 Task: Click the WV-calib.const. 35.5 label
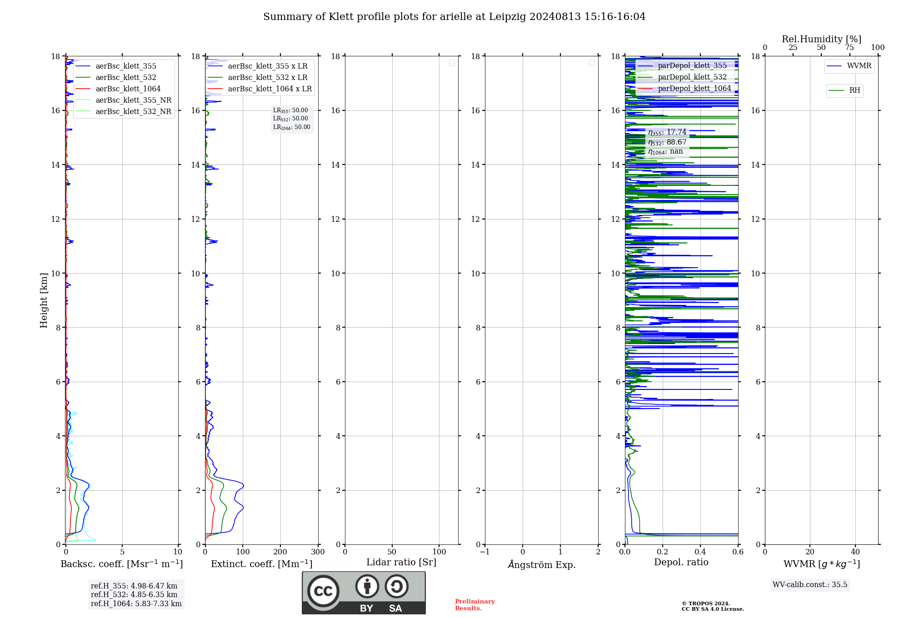810,585
